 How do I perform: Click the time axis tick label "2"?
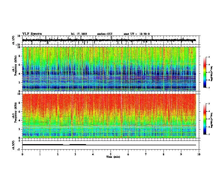click(58, 154)
